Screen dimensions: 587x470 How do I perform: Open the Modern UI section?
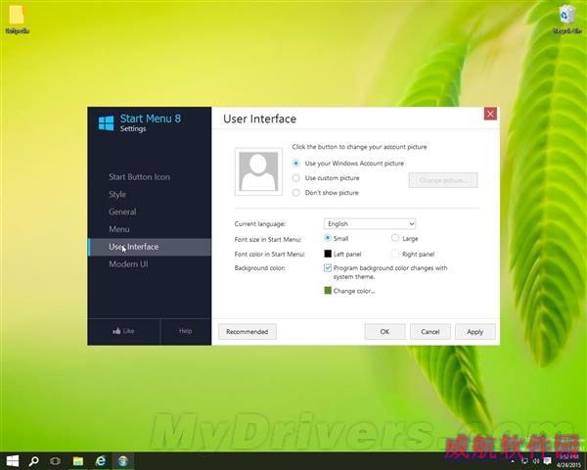(128, 264)
